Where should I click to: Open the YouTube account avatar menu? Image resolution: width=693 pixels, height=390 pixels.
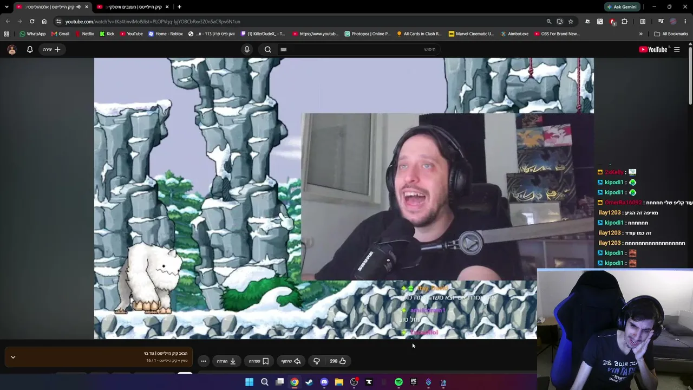coord(12,49)
